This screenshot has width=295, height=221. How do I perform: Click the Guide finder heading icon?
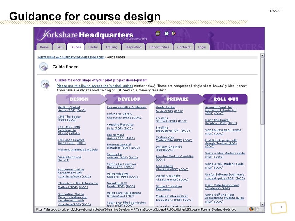click(44, 67)
